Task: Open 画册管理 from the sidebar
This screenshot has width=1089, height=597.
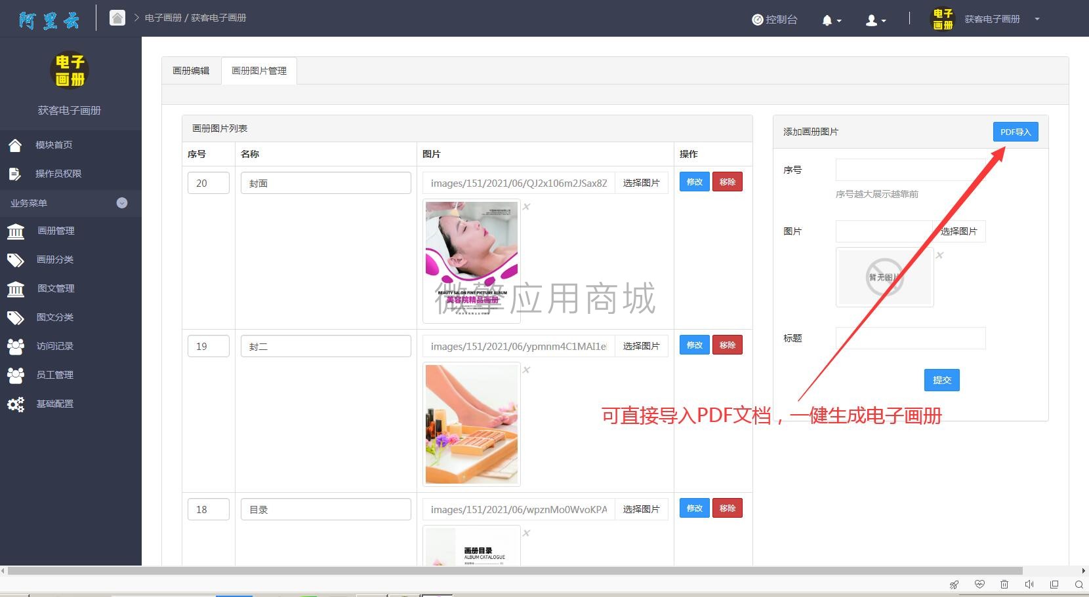Action: (x=56, y=231)
